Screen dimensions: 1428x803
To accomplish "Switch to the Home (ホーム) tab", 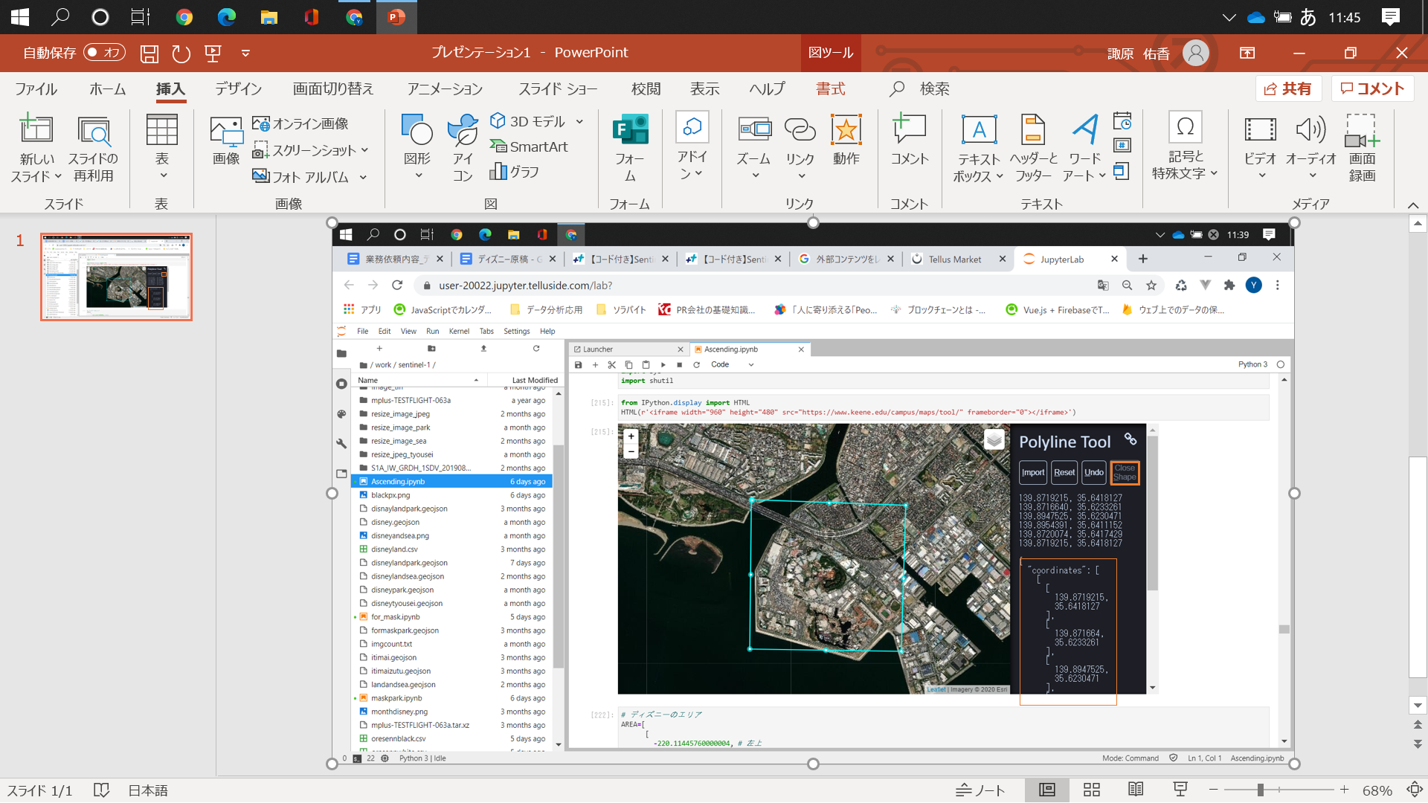I will [x=108, y=89].
